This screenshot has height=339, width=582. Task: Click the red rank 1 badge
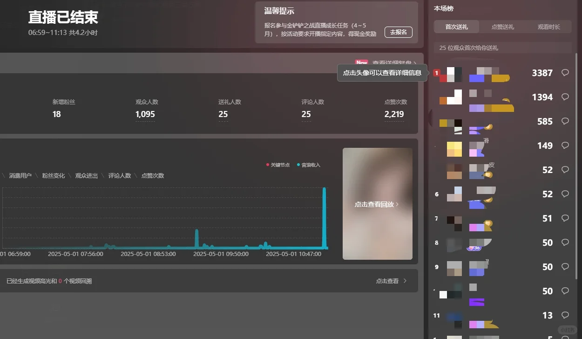(x=436, y=73)
